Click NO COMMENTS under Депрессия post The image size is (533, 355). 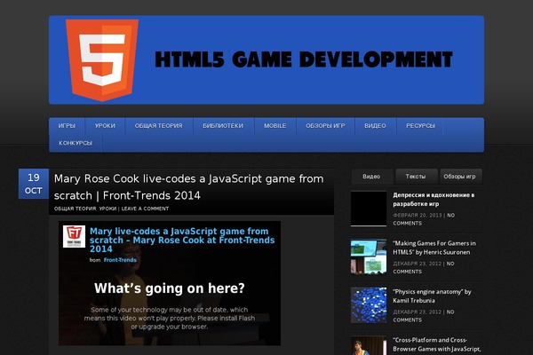pyautogui.click(x=424, y=219)
